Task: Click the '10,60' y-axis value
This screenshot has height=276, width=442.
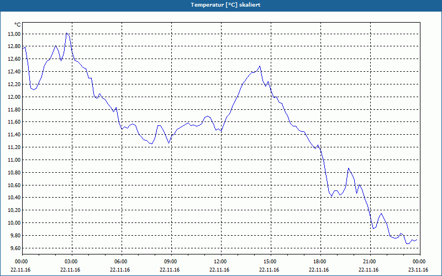Action: (15, 185)
